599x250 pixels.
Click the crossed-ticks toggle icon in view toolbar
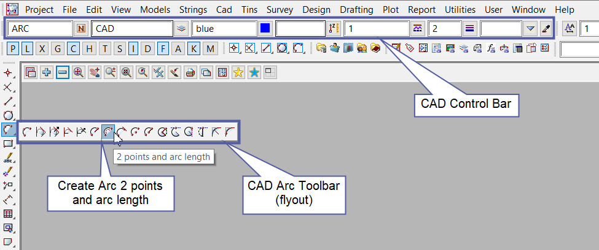pos(158,72)
